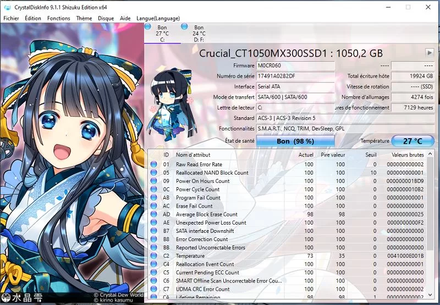The width and height of the screenshot is (440, 305).
Task: Click the Standard field ACS-3 | ACS-3 Revision 5
Action: (345, 118)
